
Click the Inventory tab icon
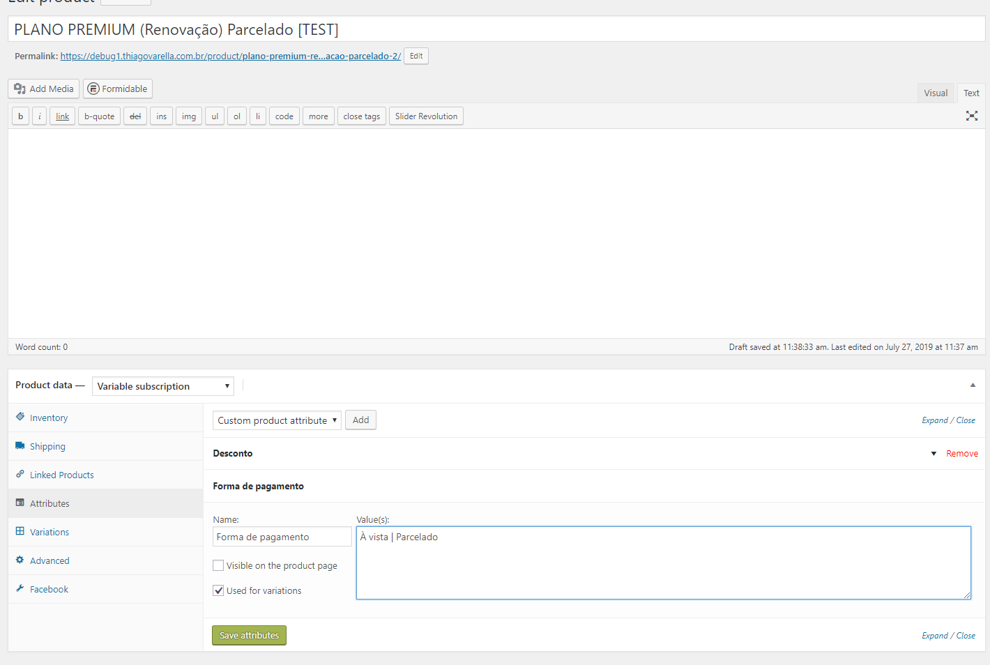pos(20,417)
